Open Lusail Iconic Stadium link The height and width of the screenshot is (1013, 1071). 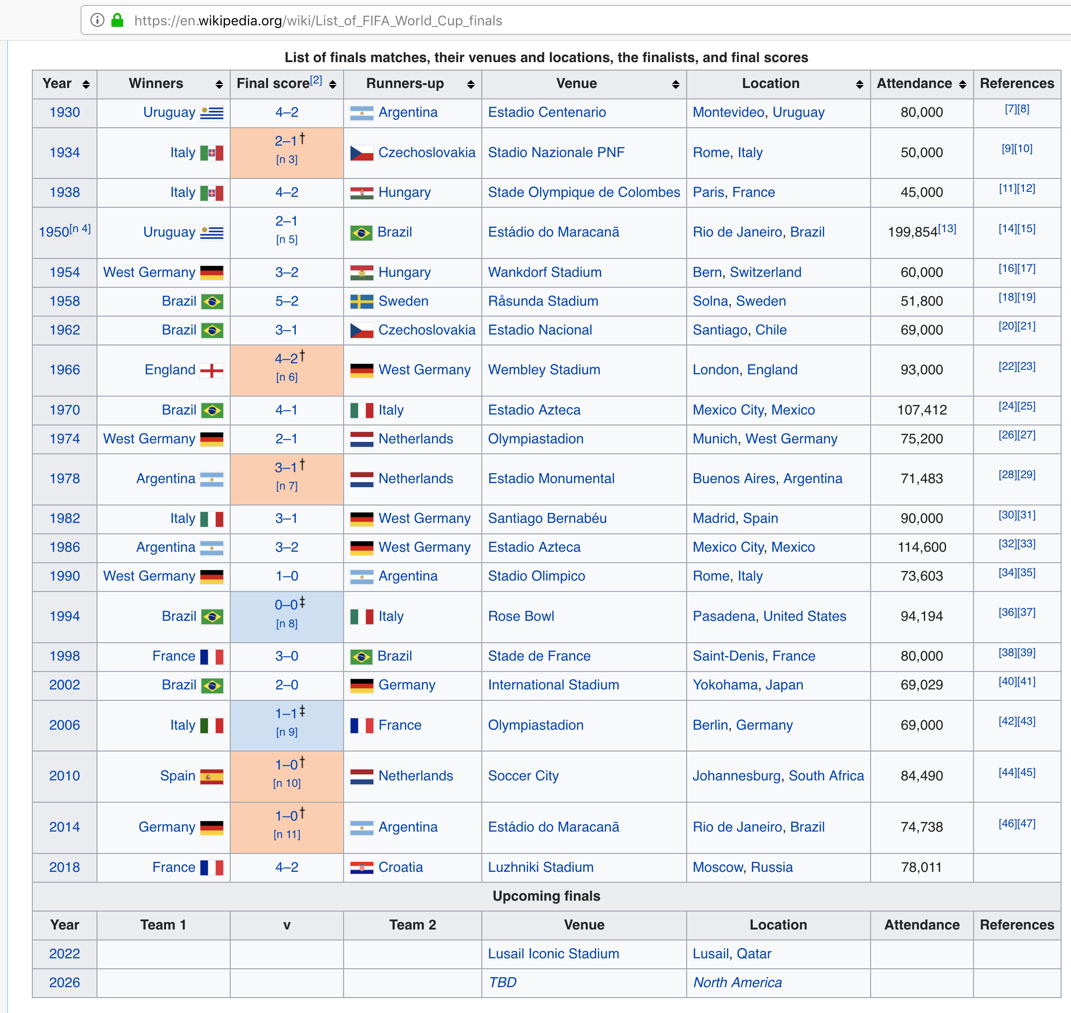(x=553, y=954)
